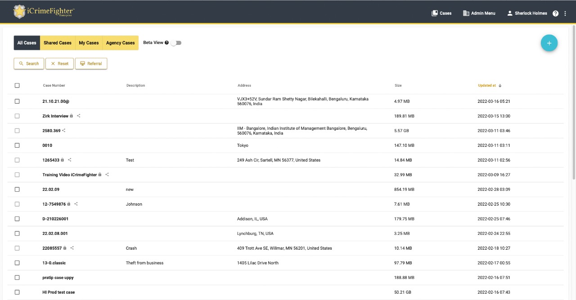Sort by the Updated at column arrow

click(x=500, y=86)
